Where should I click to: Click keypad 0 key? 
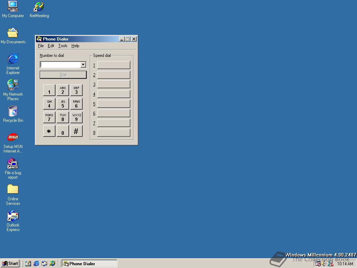pyautogui.click(x=63, y=131)
